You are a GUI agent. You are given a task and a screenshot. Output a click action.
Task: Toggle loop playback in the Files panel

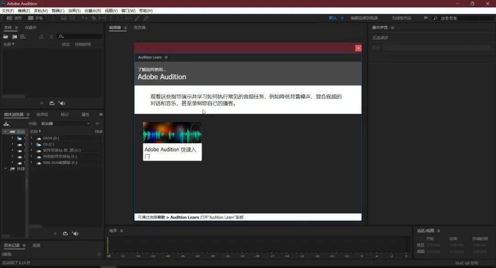pos(52,103)
